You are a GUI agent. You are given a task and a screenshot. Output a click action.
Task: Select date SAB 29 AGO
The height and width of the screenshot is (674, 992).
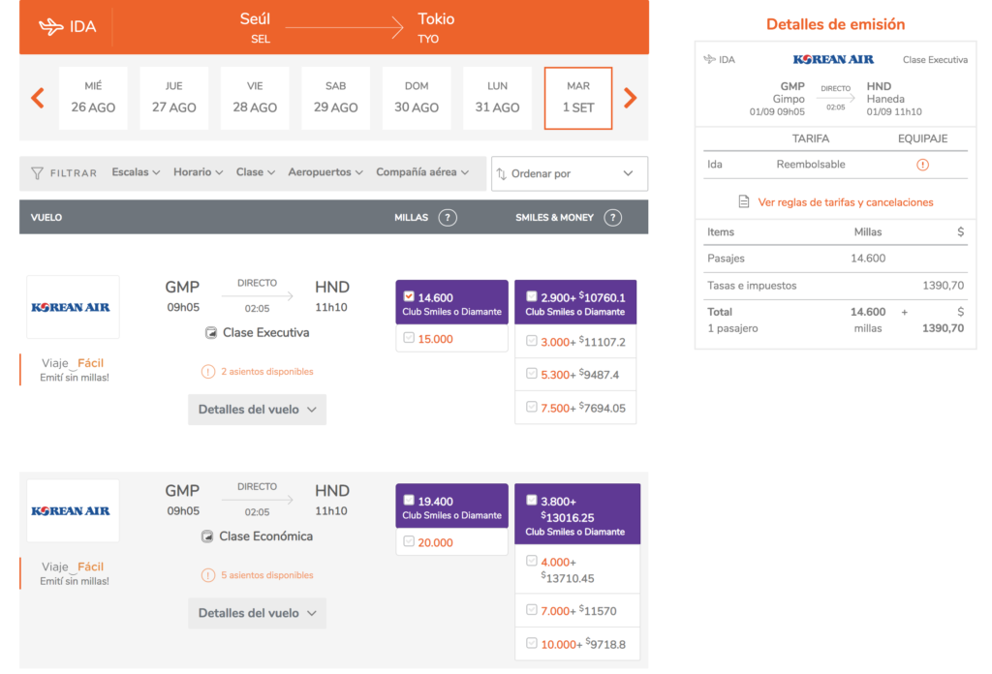336,98
